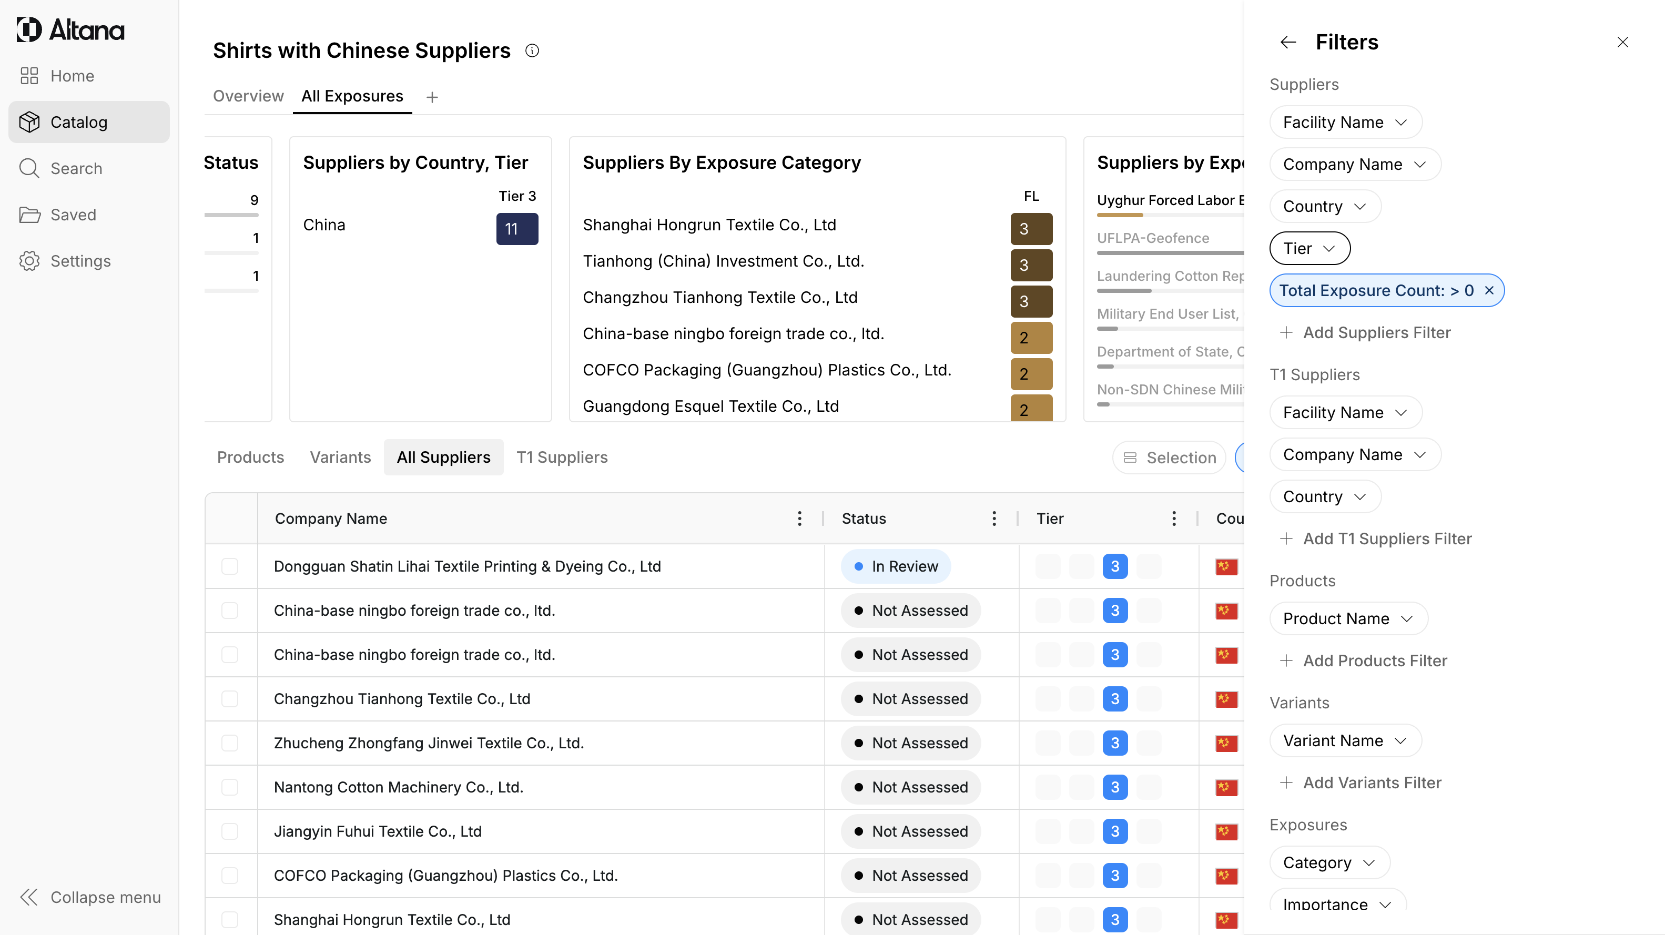Open the Product Name filter dropdown
This screenshot has width=1665, height=935.
[x=1348, y=618]
